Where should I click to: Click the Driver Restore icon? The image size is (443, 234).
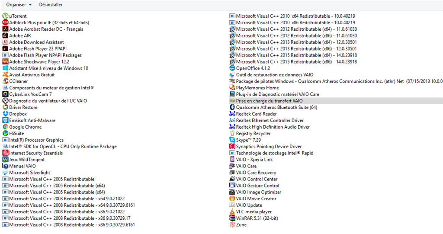coord(5,108)
